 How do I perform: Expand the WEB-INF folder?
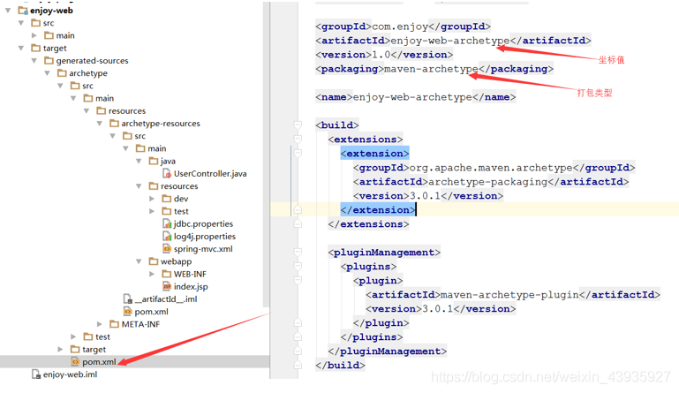(x=152, y=275)
